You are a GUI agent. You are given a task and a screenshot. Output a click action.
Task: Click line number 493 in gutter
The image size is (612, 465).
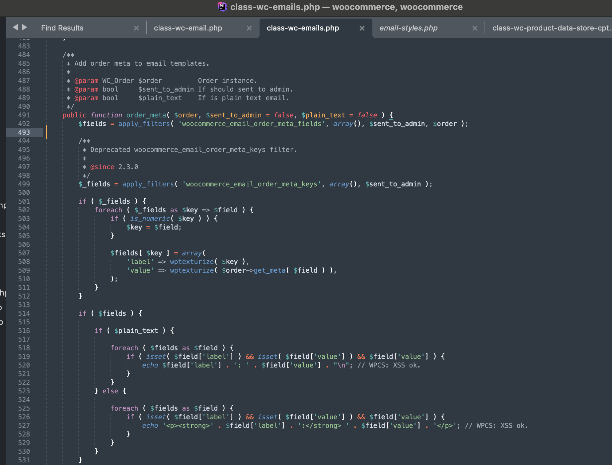pos(24,132)
